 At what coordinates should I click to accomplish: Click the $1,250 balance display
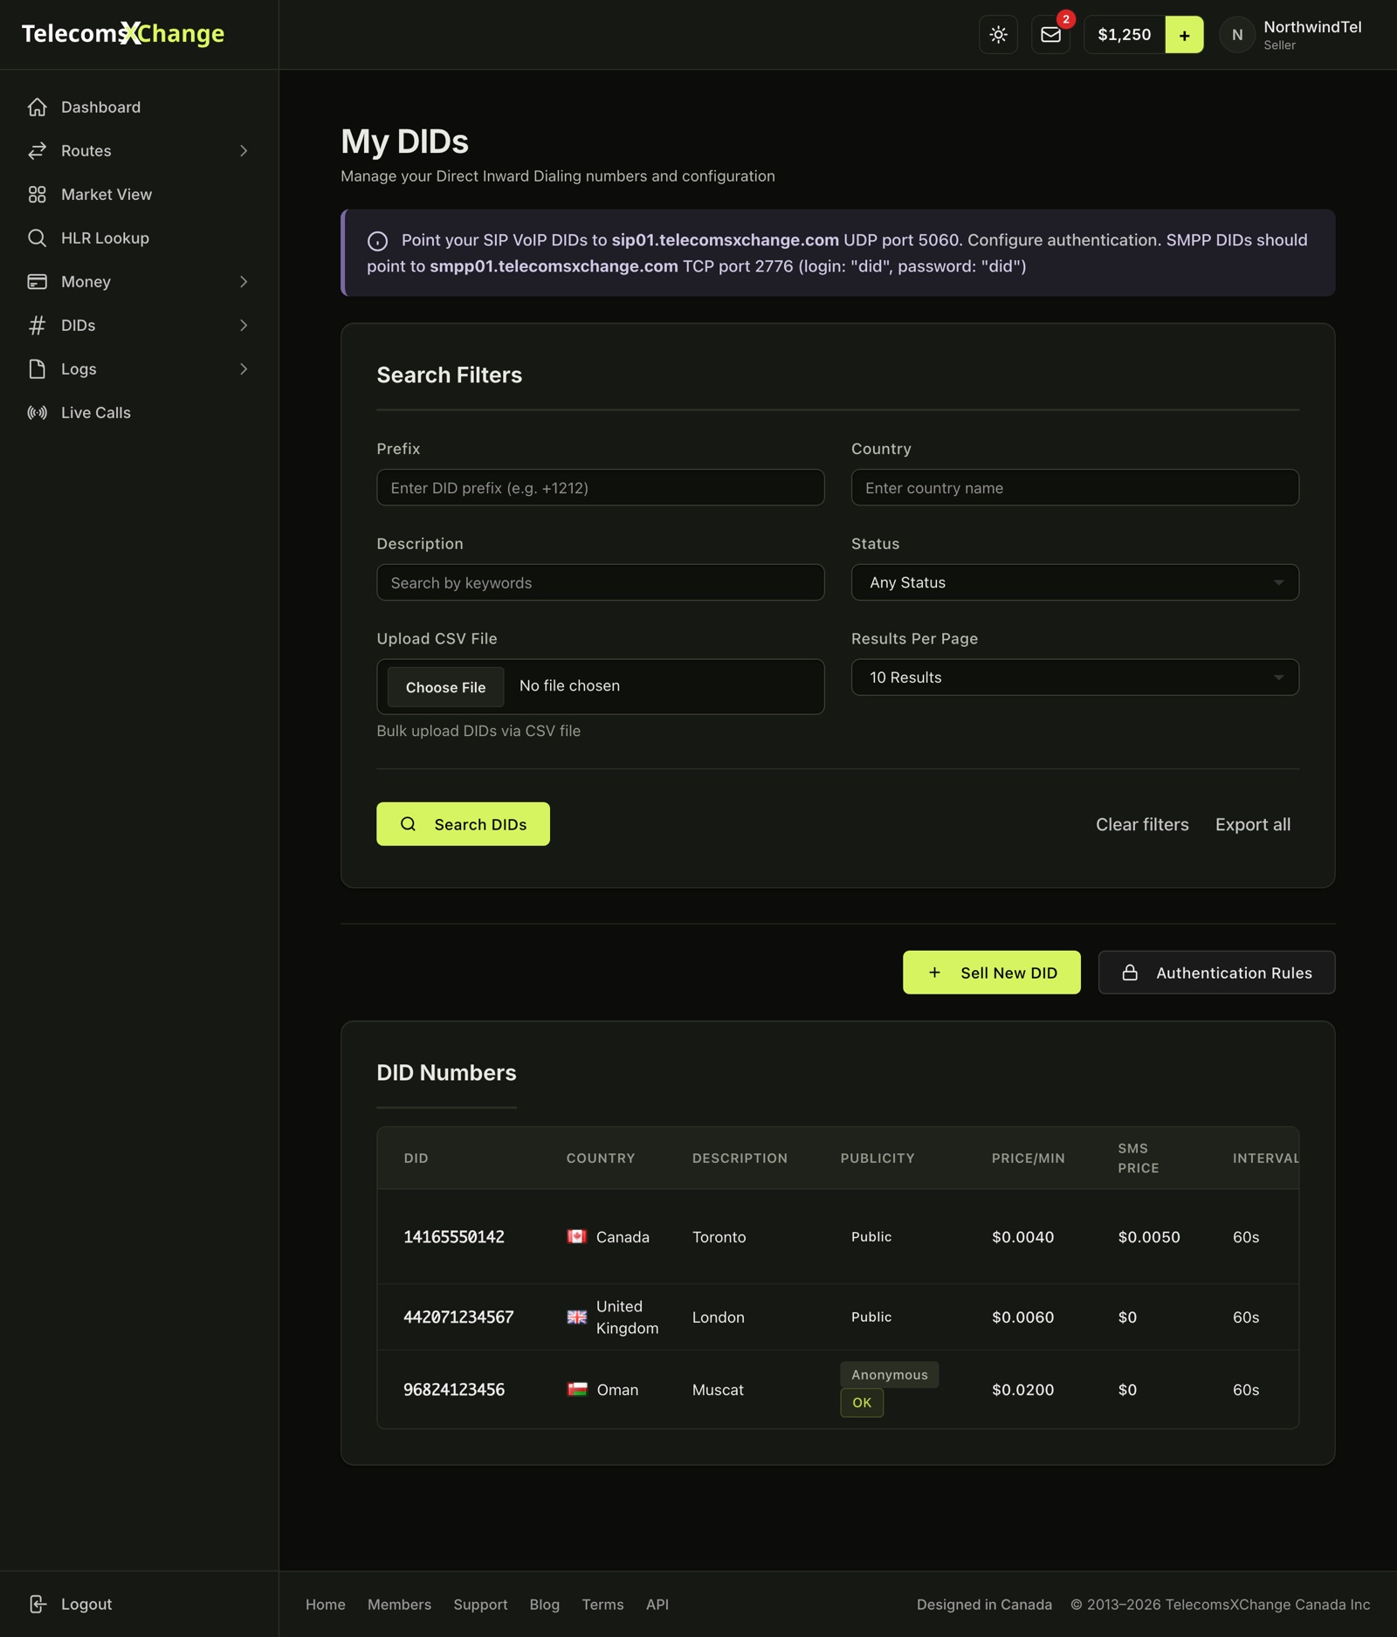click(1124, 35)
